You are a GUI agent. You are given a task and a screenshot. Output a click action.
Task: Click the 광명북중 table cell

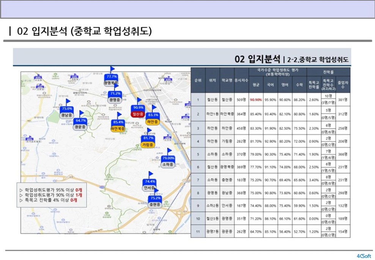click(227, 167)
